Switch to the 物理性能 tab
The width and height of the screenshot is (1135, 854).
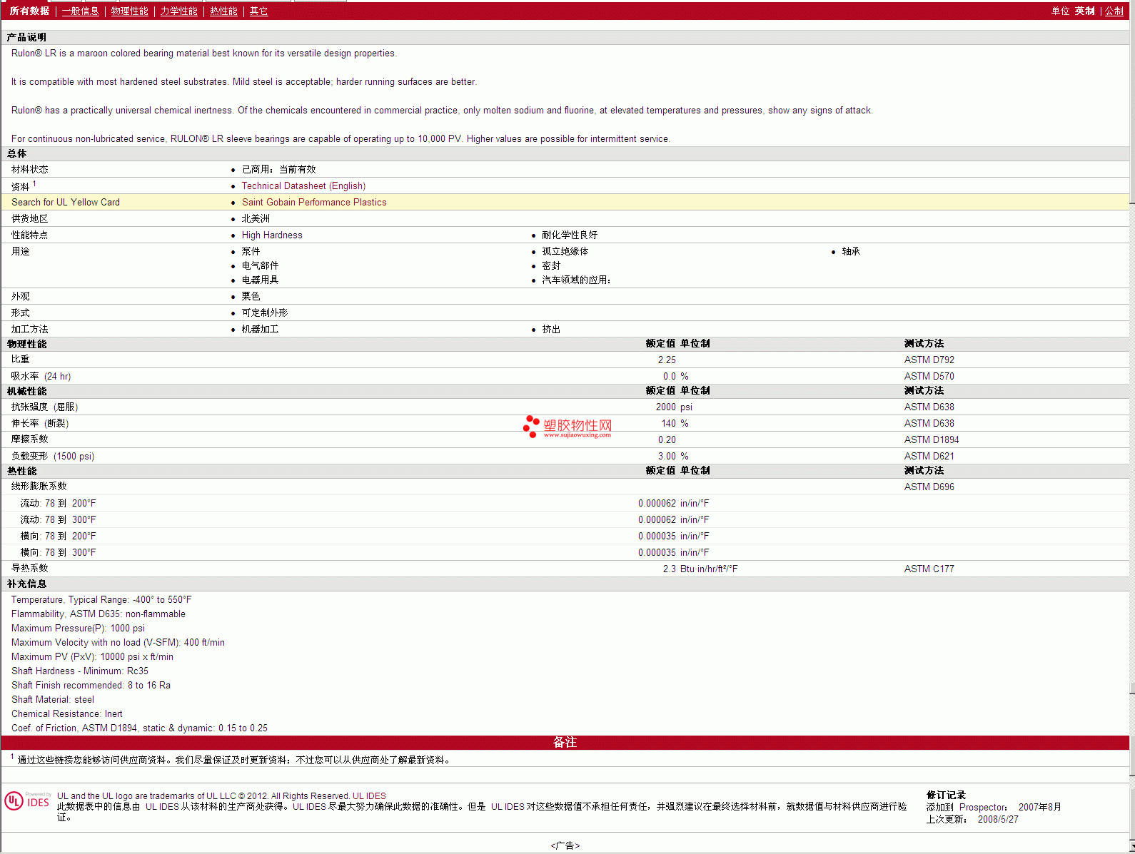(129, 11)
